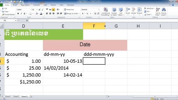
Task: Toggle Top Align vertical alignment
Action: (x=47, y=9)
